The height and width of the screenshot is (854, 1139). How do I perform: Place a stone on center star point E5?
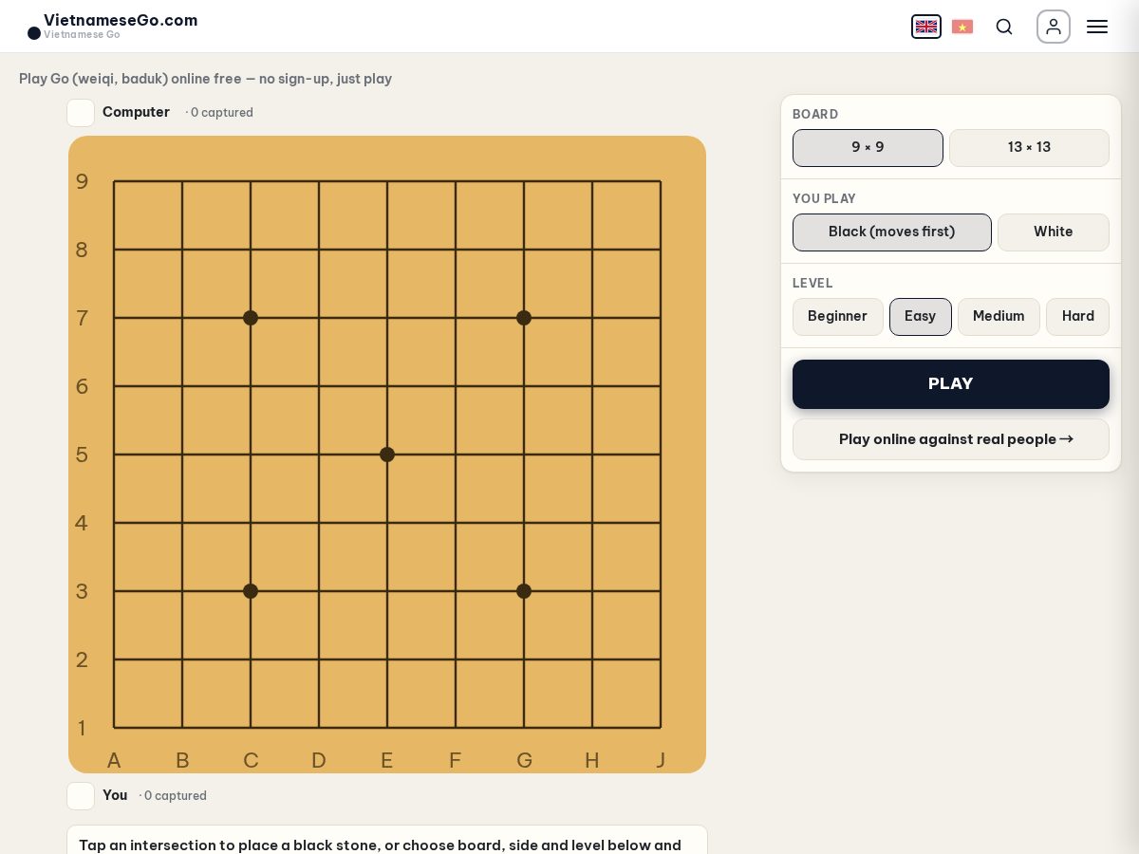[387, 455]
